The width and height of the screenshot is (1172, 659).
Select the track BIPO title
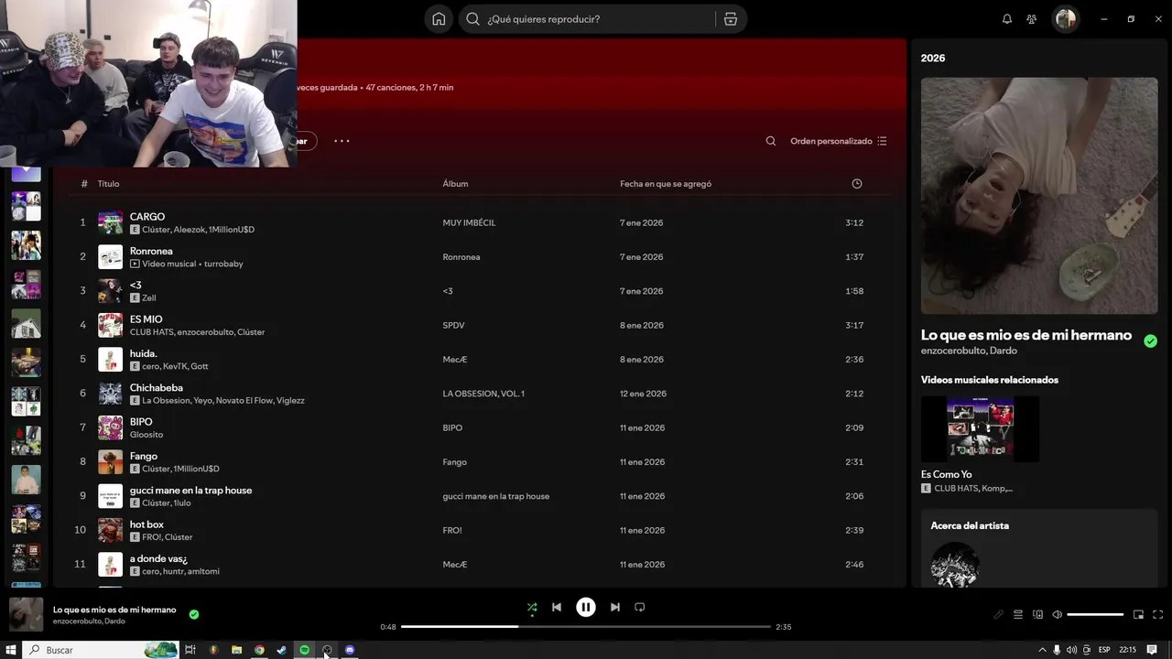[x=141, y=422]
